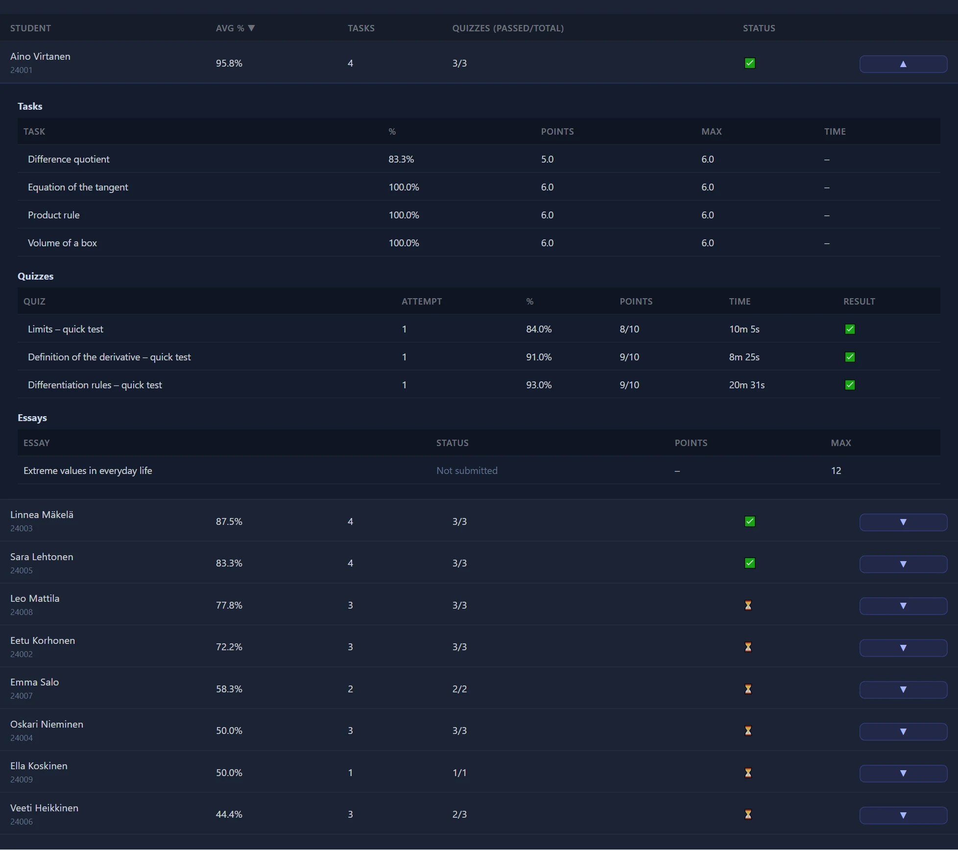Expand Eetu Korhonen's details

[903, 648]
